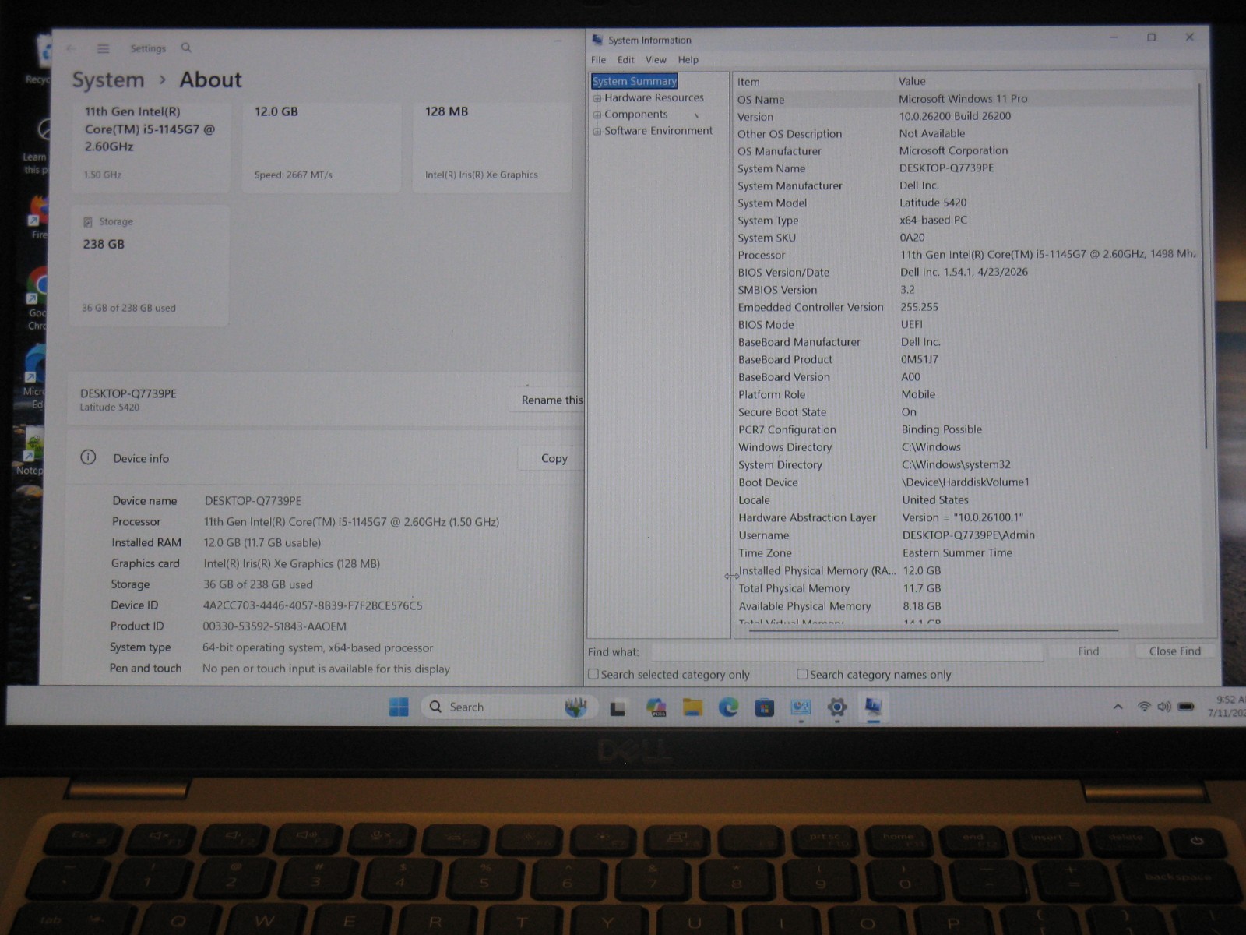
Task: Select System Information icon on taskbar
Action: click(x=873, y=707)
